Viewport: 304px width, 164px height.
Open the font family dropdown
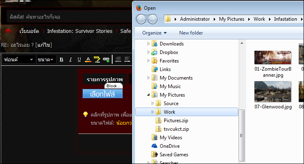pyautogui.click(x=19, y=60)
